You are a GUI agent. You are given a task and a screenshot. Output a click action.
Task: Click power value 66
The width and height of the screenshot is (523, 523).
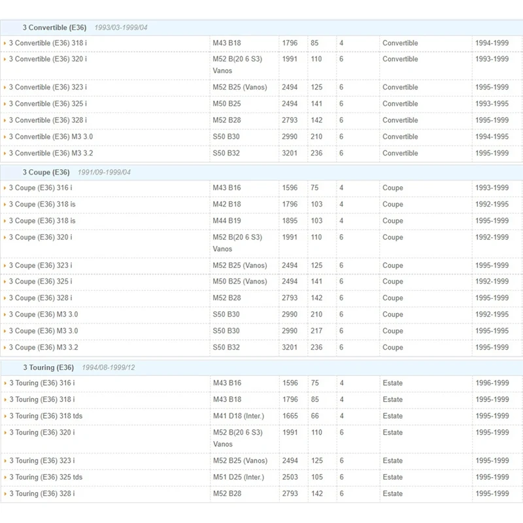(315, 416)
